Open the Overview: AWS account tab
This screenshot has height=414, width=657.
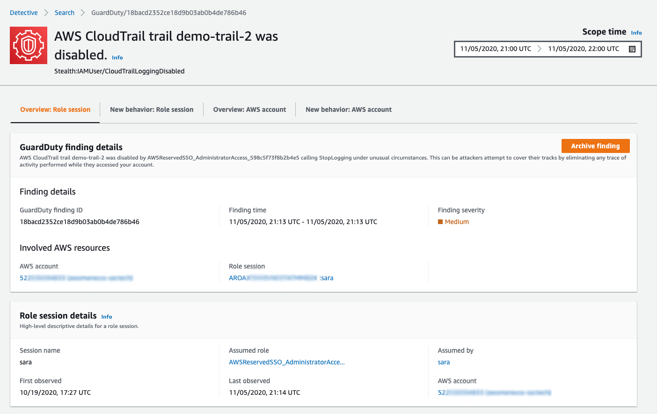click(249, 109)
